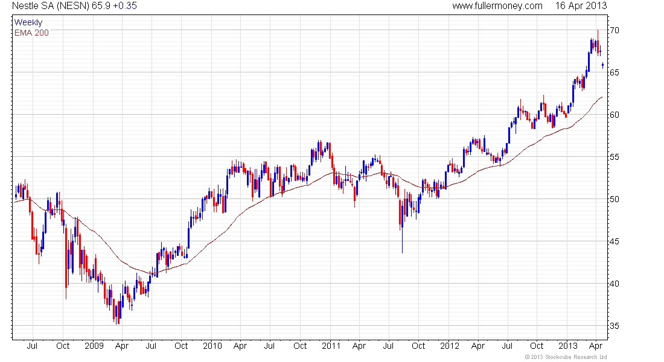Click the Apr label following 2009
The width and height of the screenshot is (664, 362).
122,346
